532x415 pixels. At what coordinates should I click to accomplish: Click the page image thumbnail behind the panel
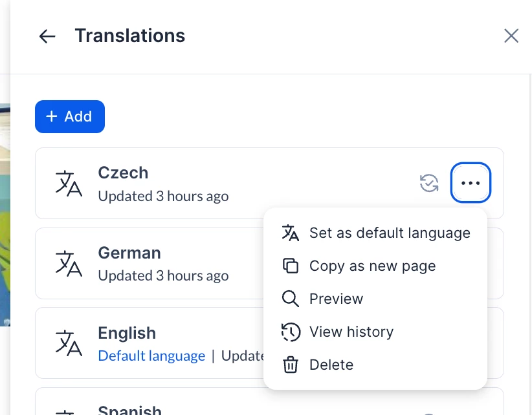click(x=5, y=215)
